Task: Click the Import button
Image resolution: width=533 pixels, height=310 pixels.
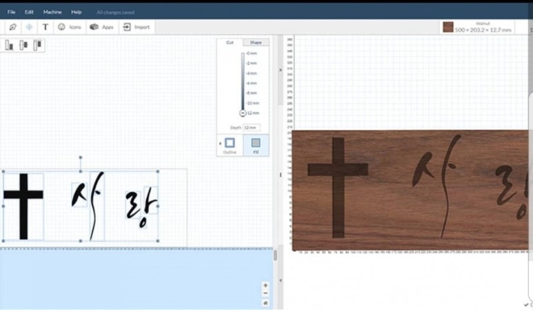Action: (137, 27)
